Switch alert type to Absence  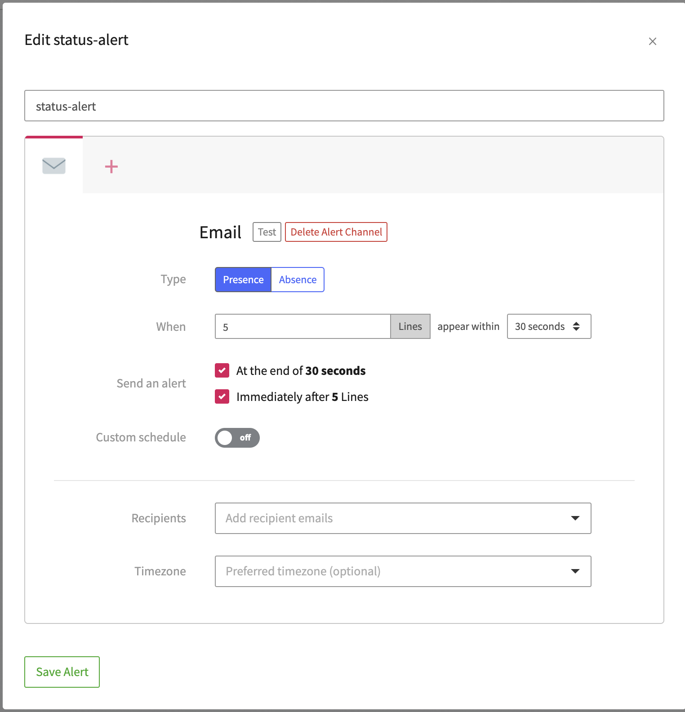298,280
